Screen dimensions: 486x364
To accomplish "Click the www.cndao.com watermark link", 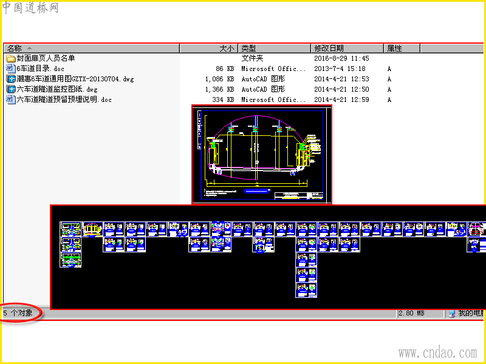I will tap(437, 352).
